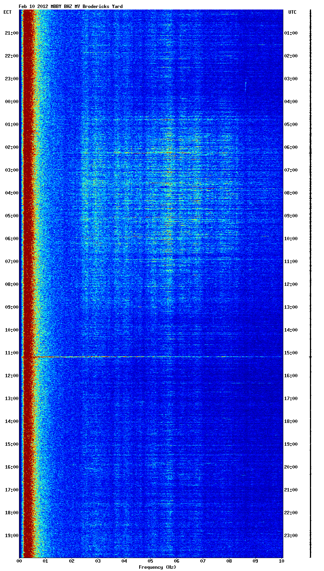
Task: Pick the UTC axis label '05:00'
Action: (x=291, y=124)
